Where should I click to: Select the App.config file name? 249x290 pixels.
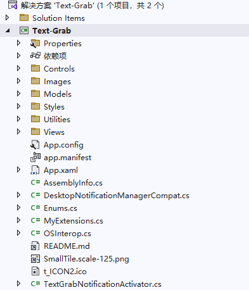pos(63,145)
